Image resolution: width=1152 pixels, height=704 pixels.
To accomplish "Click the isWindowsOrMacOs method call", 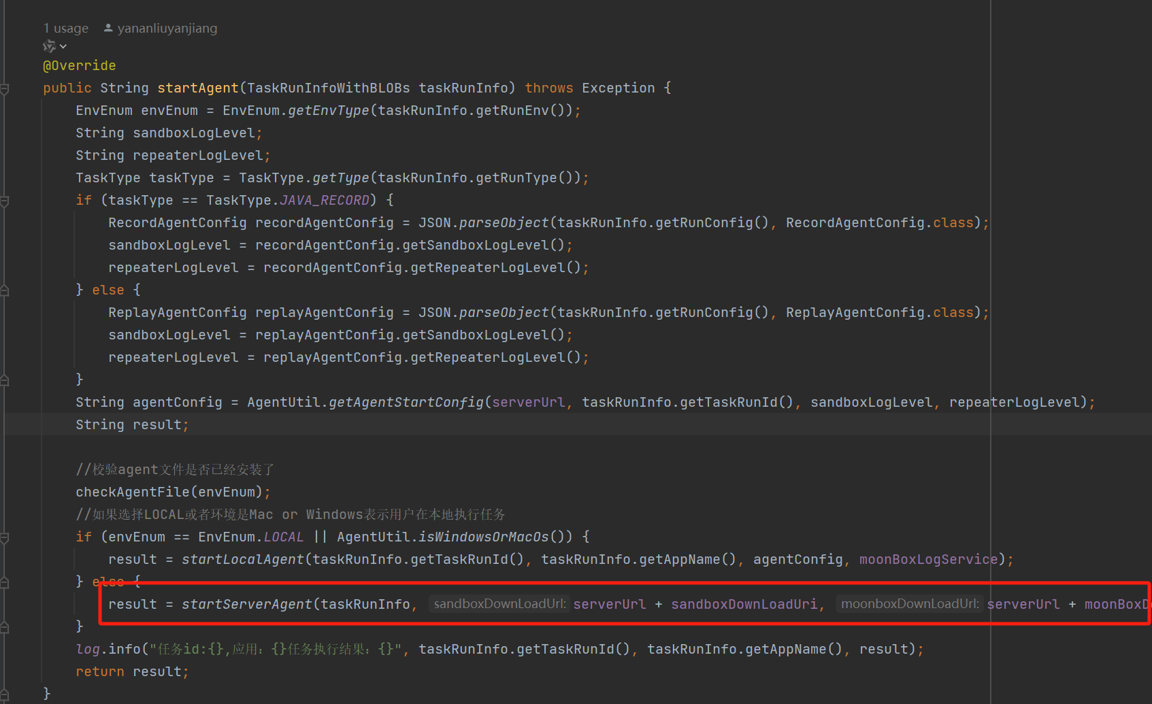I will point(484,537).
